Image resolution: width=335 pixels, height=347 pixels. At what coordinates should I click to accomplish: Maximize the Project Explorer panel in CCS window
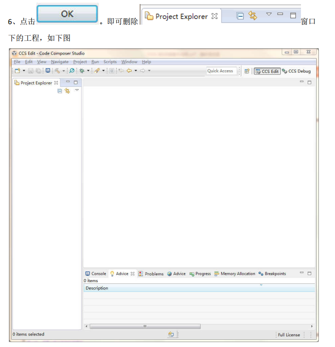pyautogui.click(x=76, y=82)
